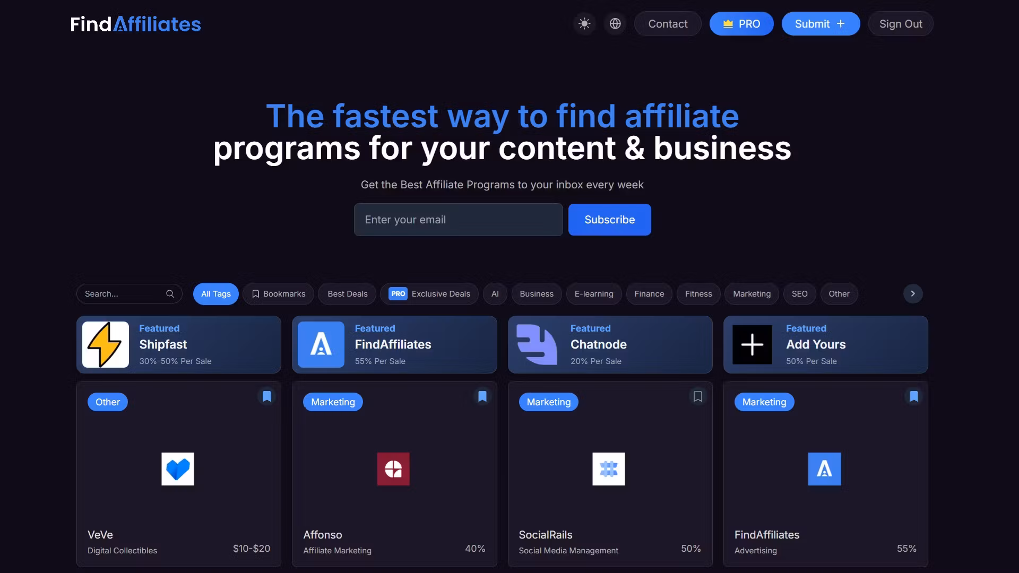
Task: Click 20% Per Sale text
Action: click(596, 361)
